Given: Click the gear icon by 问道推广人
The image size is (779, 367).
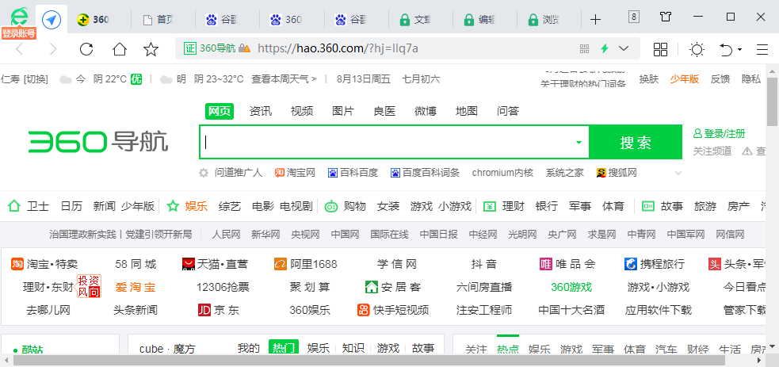Looking at the screenshot, I should coord(204,173).
